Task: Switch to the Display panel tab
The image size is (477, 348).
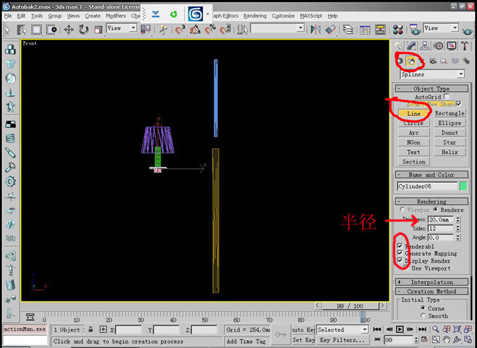Action: [452, 46]
